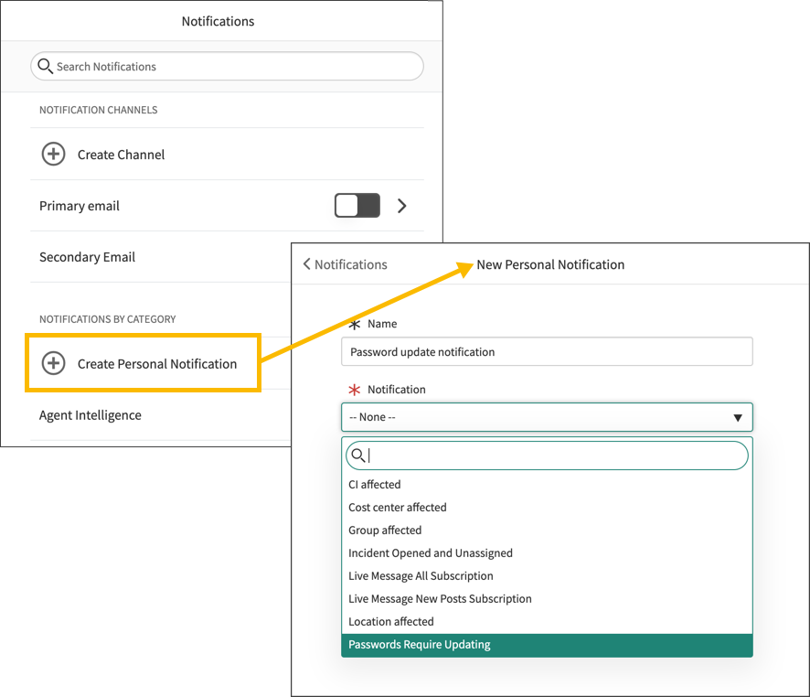Toggle Primary email notifications off
Screen dimensions: 810x697
357,205
